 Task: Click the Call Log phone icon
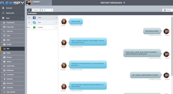[x=4, y=31]
